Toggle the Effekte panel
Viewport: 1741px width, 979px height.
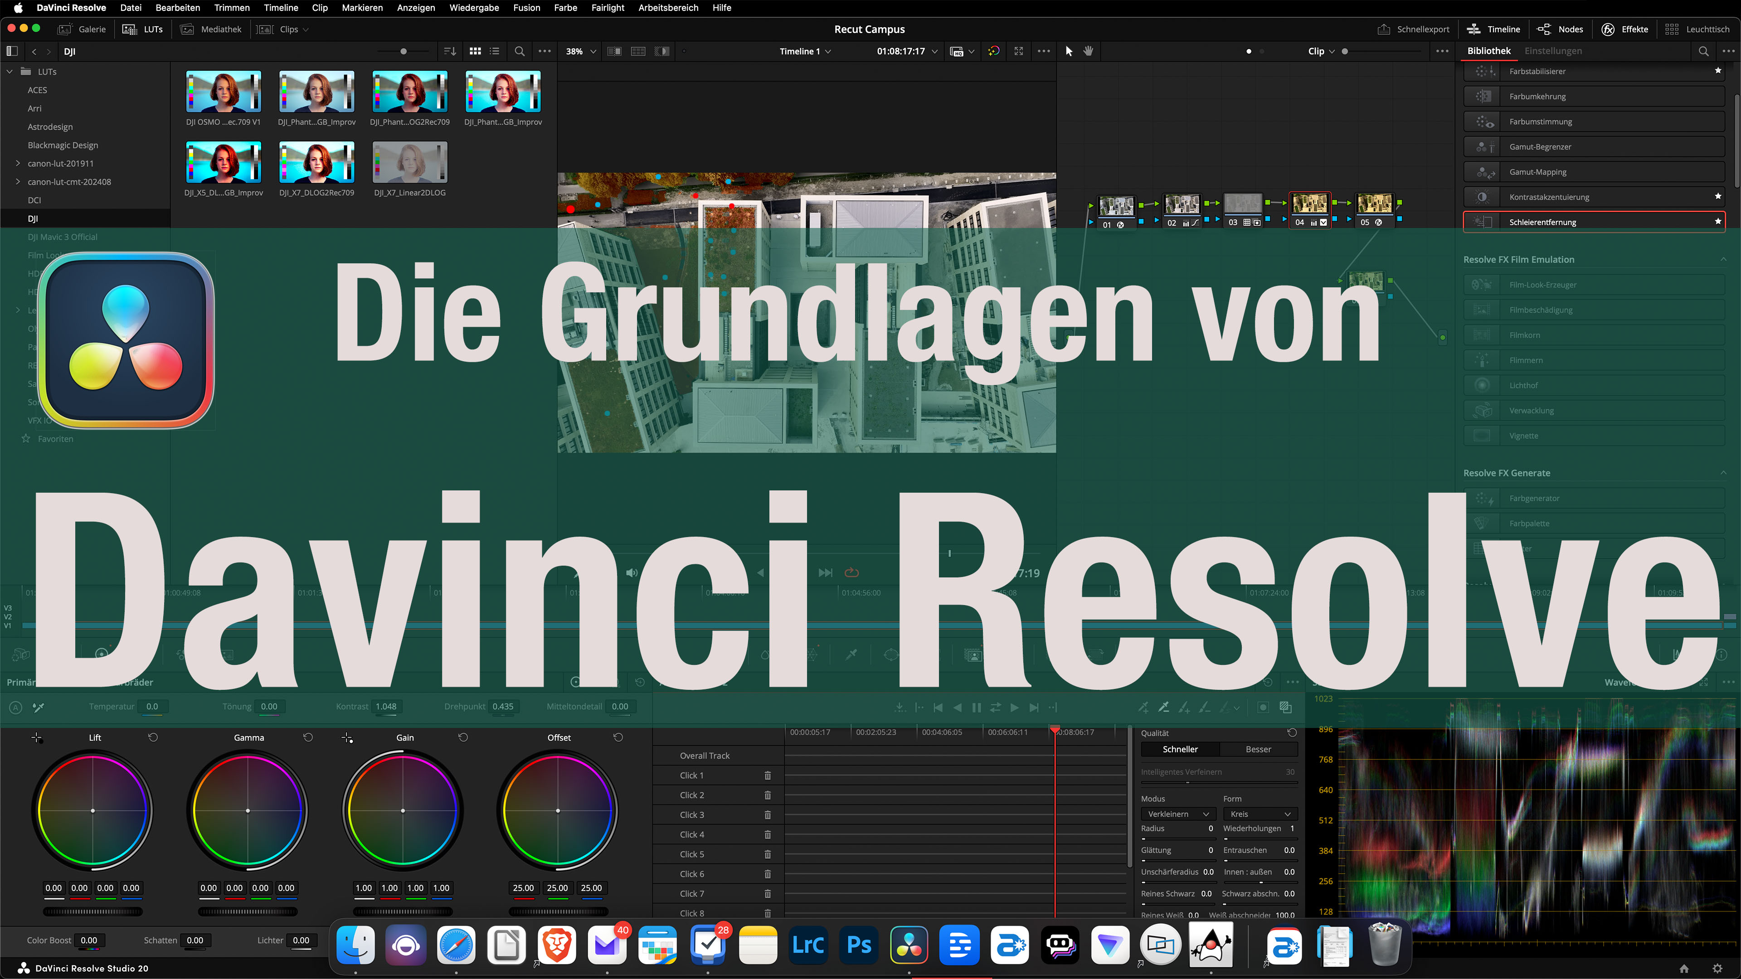point(1625,29)
